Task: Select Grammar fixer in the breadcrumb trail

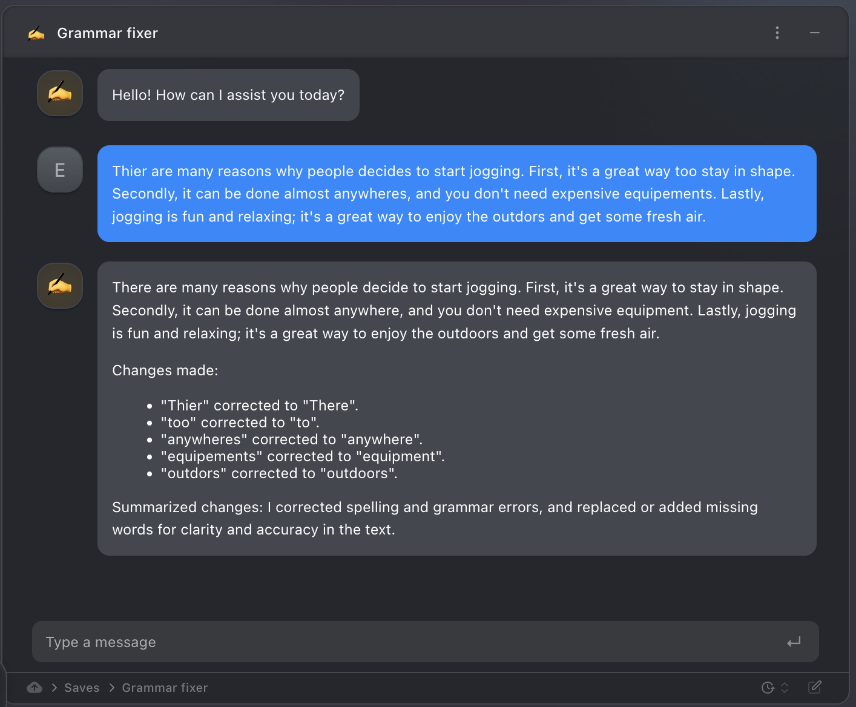Action: click(165, 688)
